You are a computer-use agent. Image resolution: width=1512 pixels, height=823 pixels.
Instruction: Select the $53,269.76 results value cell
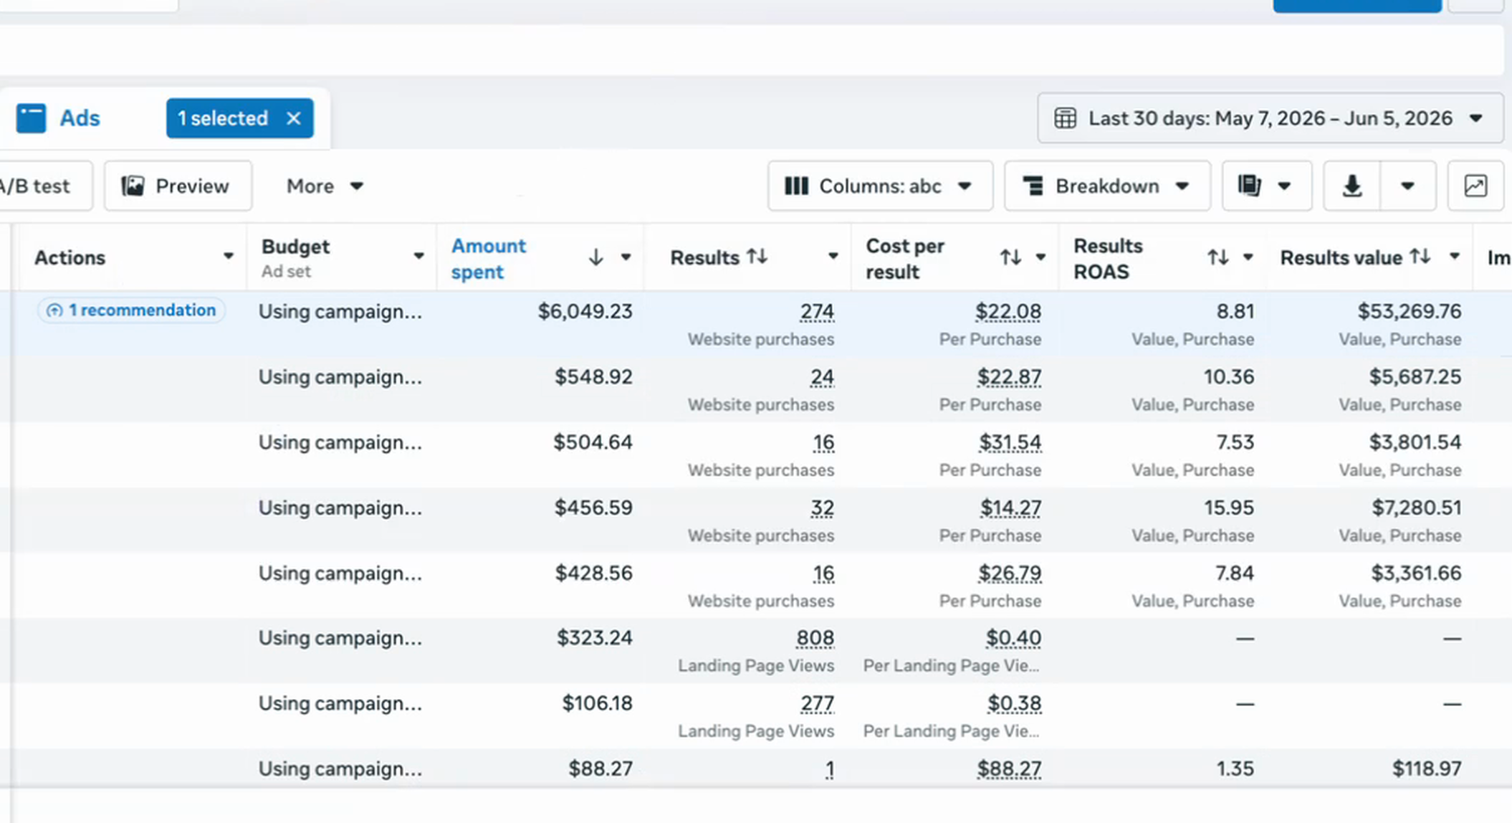[x=1409, y=312]
